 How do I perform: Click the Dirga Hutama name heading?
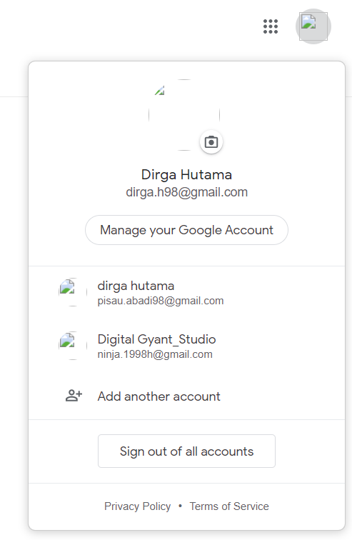(186, 174)
